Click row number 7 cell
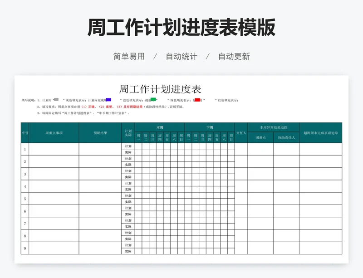This screenshot has width=363, height=278. 25,224
